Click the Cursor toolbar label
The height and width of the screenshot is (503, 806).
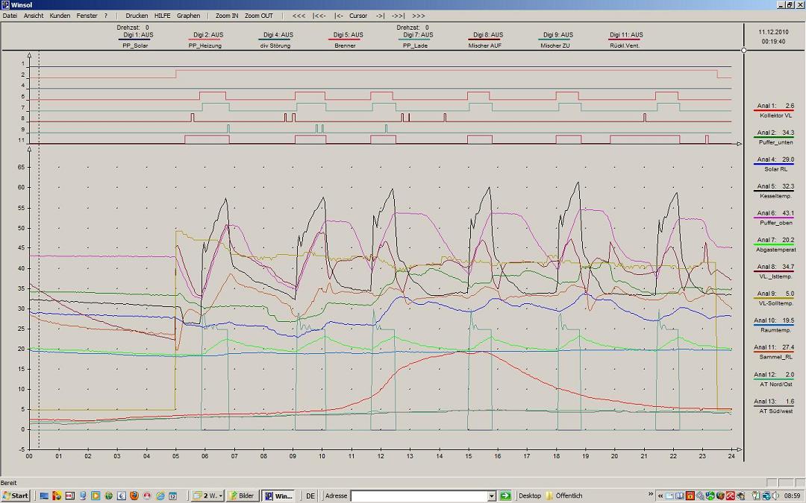pos(358,16)
